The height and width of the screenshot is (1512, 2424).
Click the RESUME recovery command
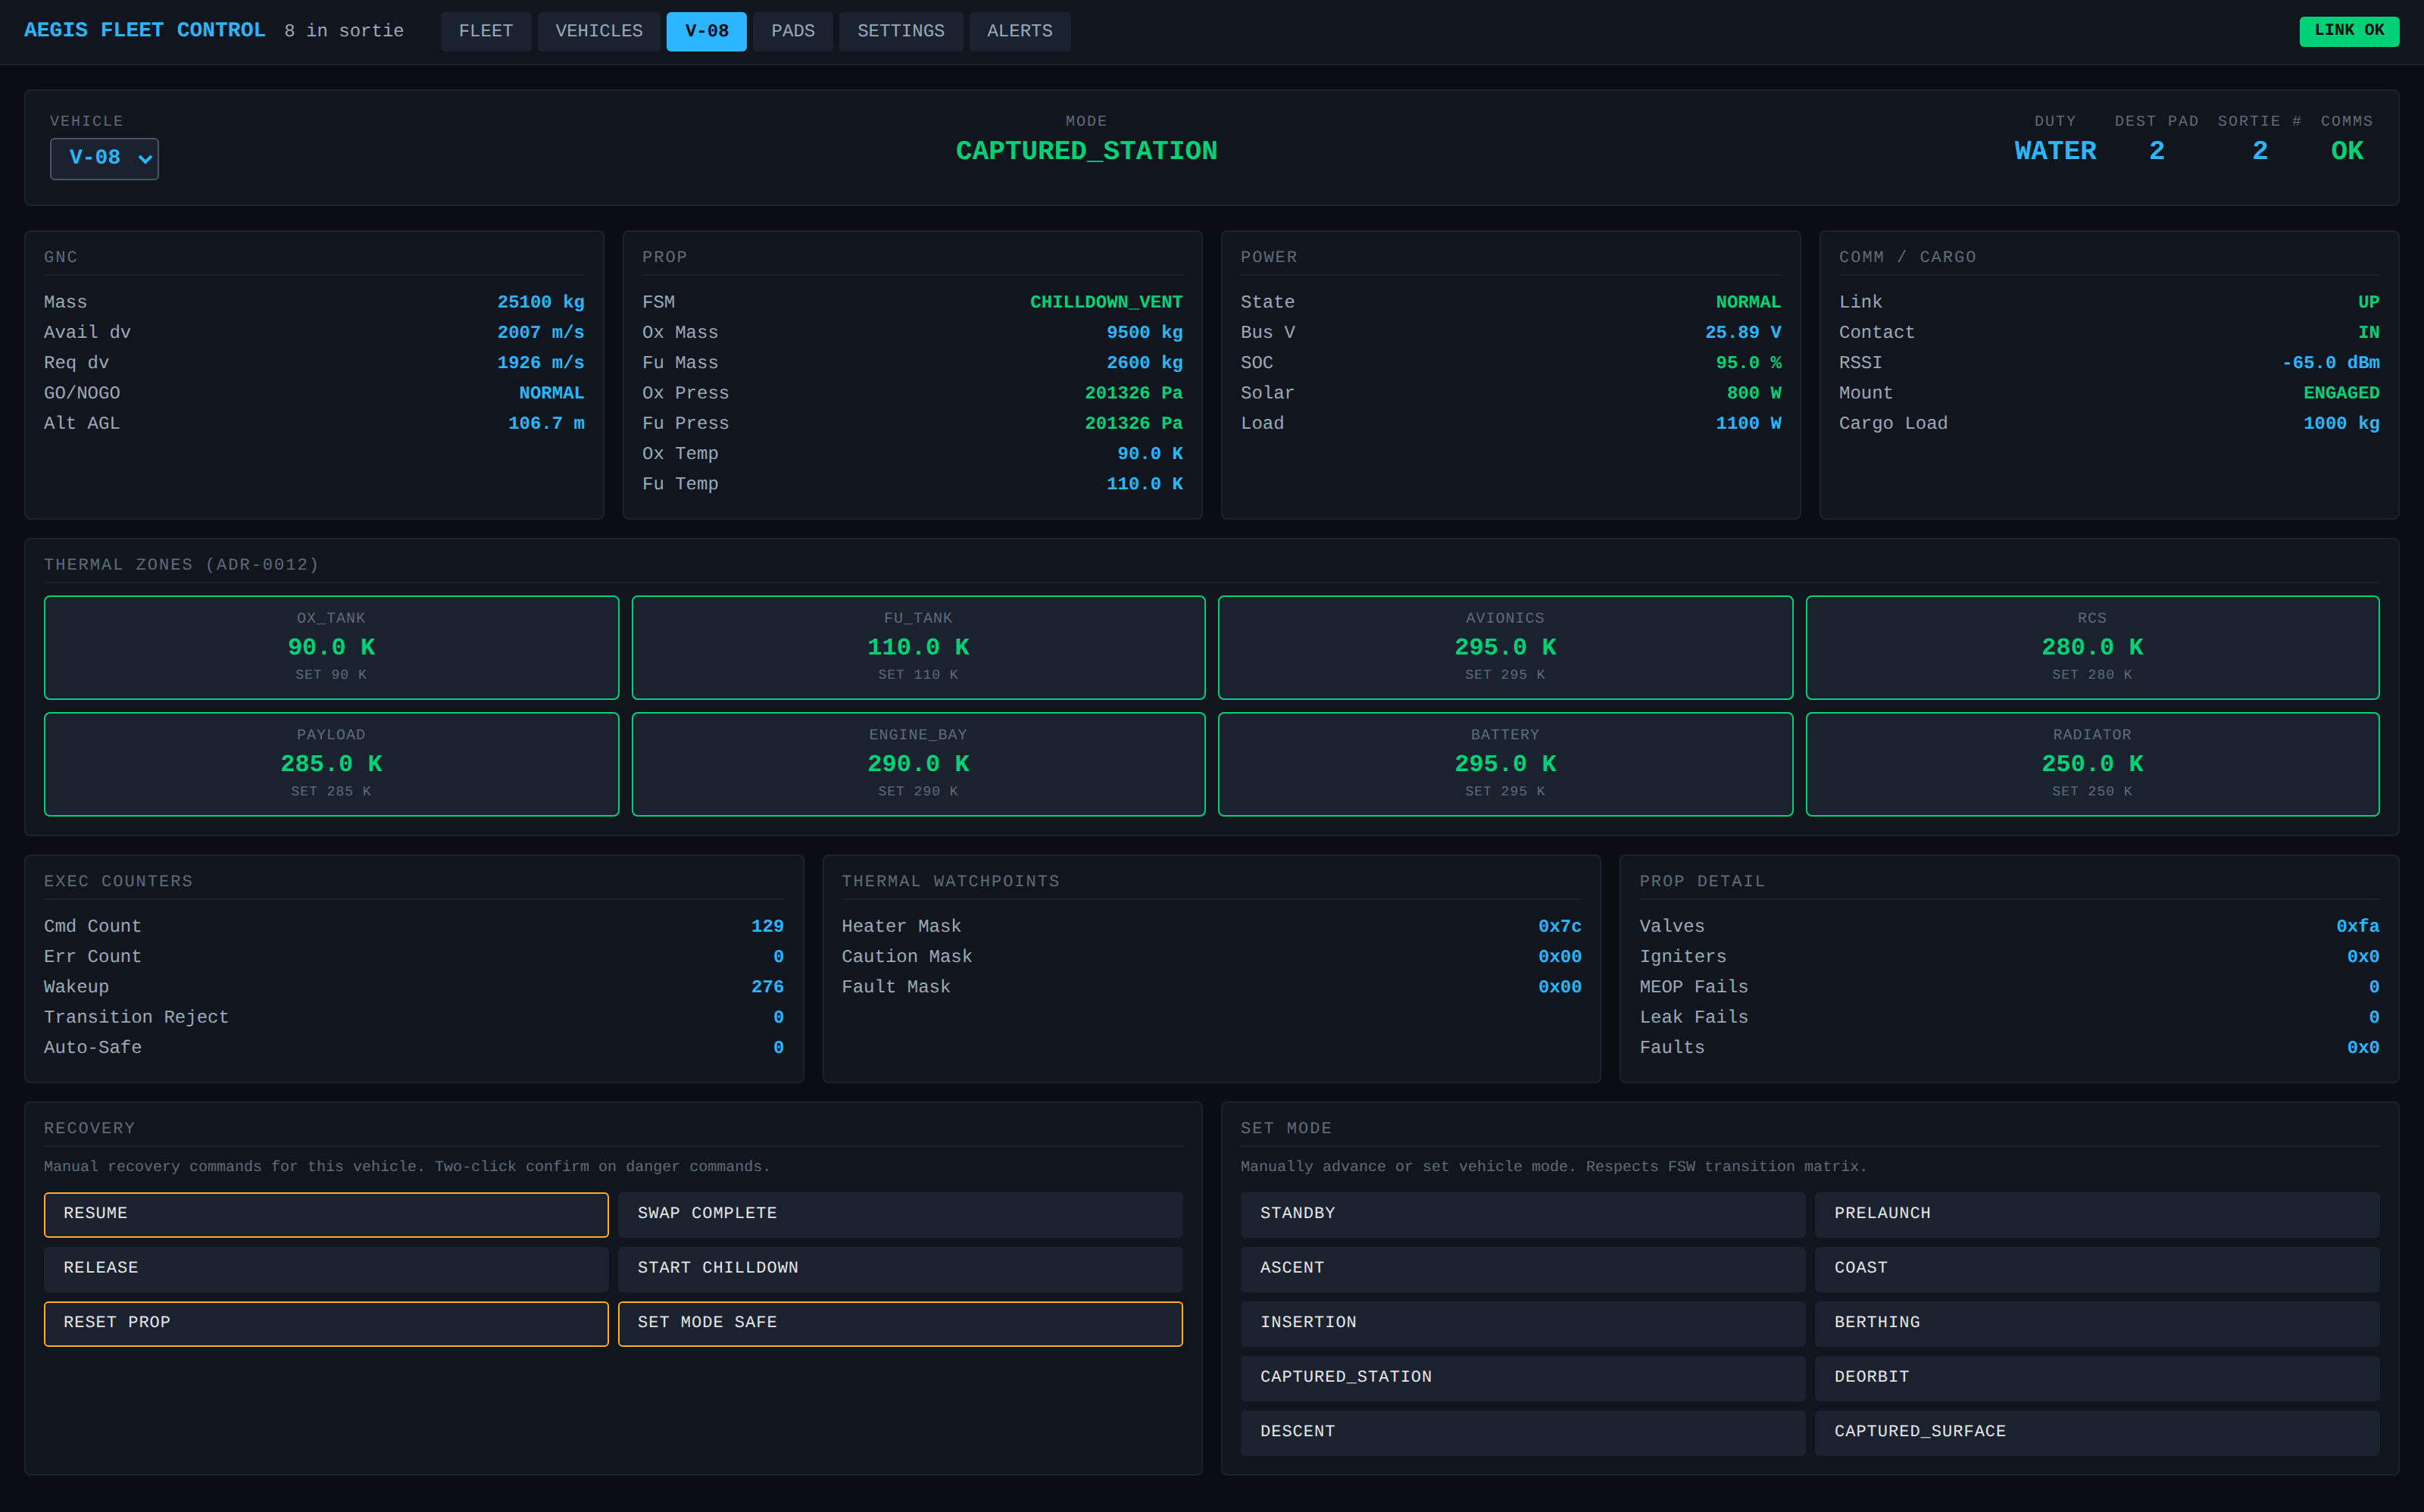pyautogui.click(x=326, y=1214)
